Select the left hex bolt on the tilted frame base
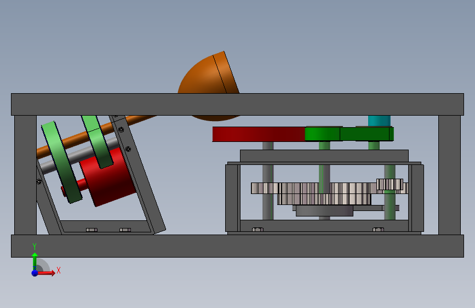Image resolution: width=475 pixels, height=308 pixels. click(92, 230)
